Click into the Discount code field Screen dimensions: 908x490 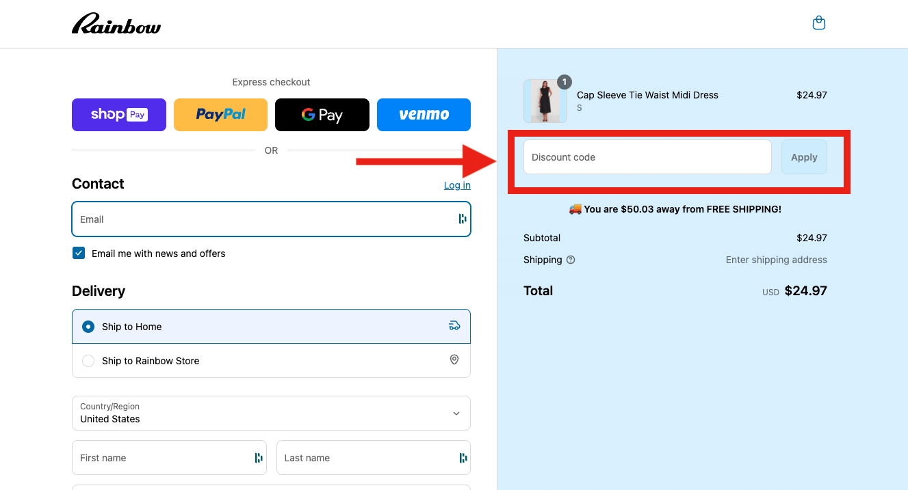tap(647, 157)
